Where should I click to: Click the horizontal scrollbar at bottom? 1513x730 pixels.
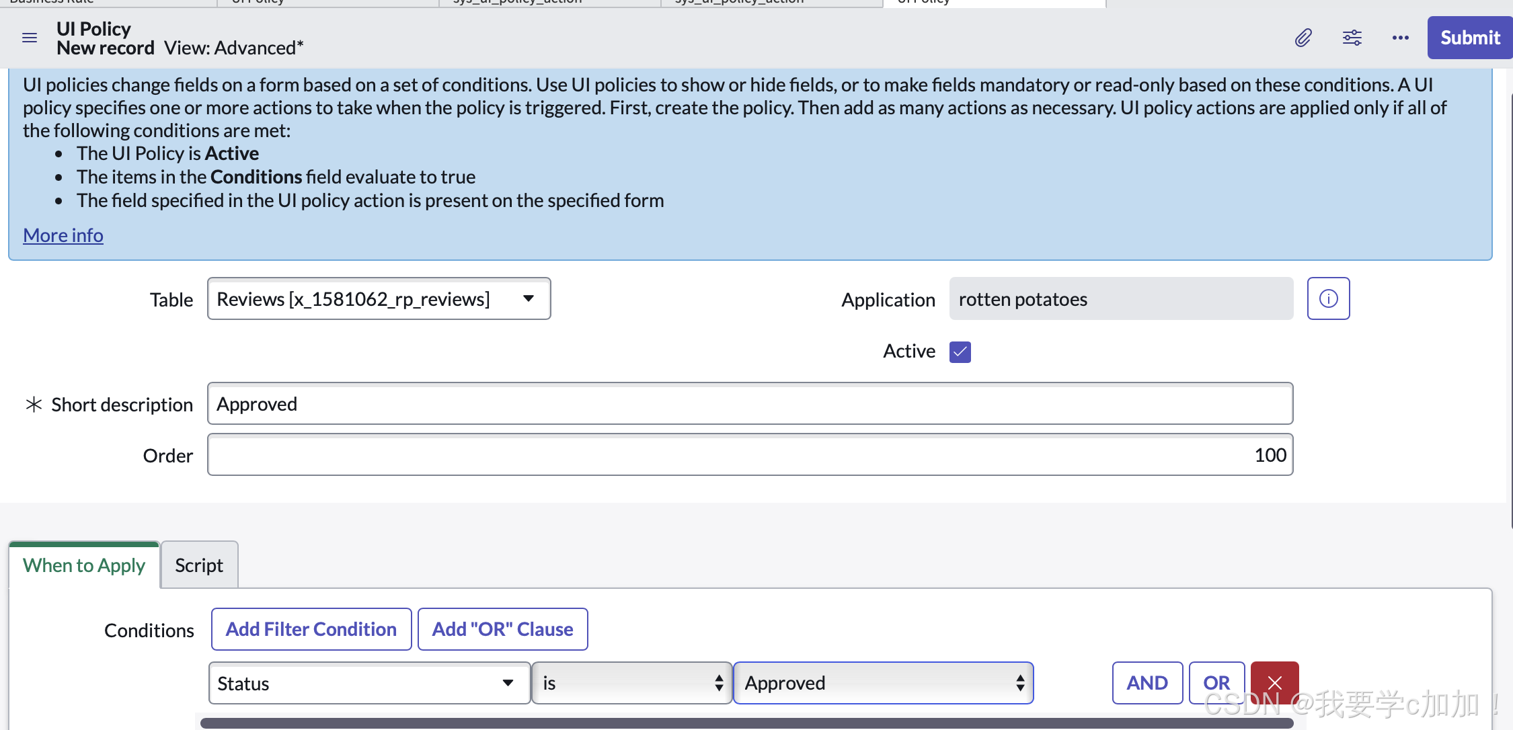point(746,723)
